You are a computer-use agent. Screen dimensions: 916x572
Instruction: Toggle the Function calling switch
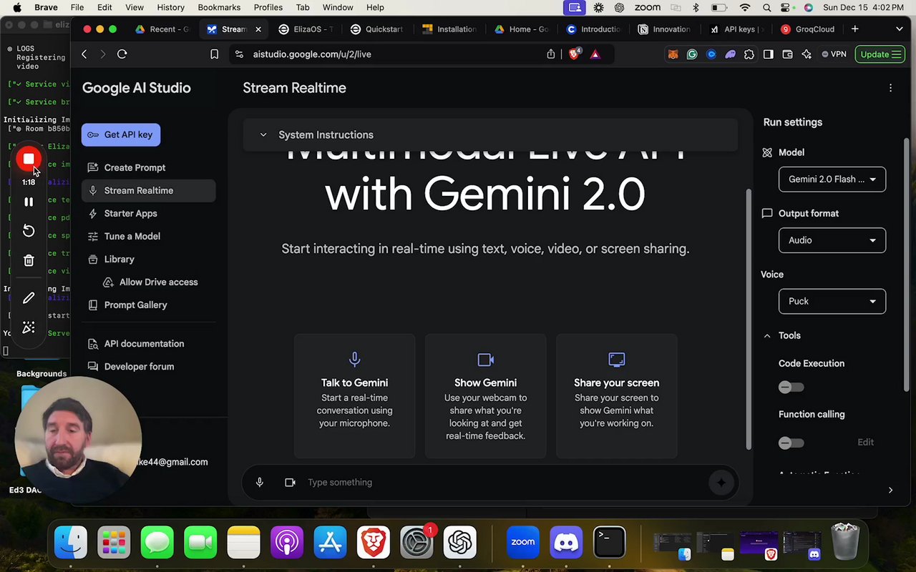pyautogui.click(x=791, y=443)
